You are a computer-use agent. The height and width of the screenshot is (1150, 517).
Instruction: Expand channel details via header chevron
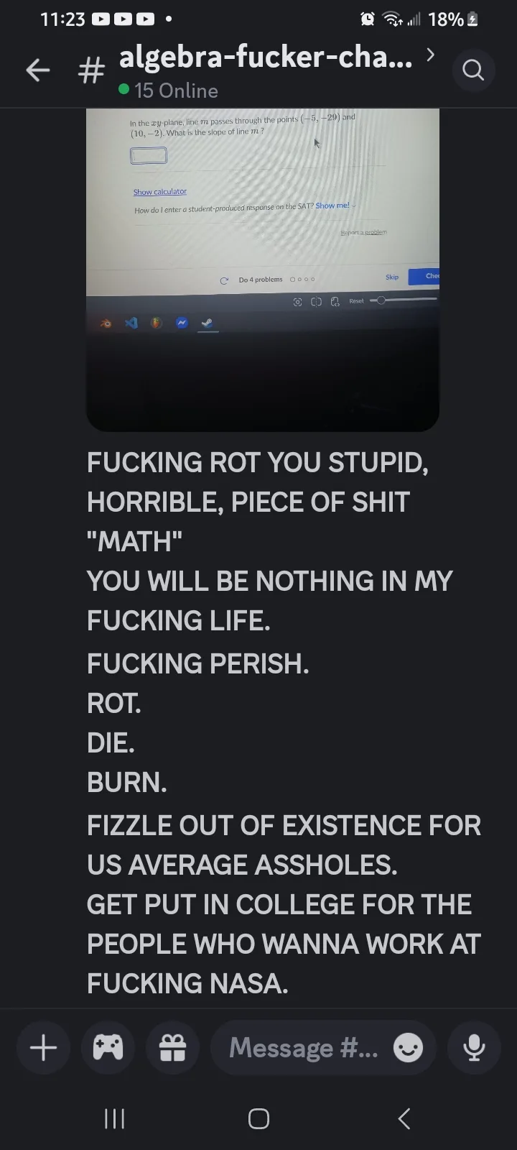pos(429,55)
